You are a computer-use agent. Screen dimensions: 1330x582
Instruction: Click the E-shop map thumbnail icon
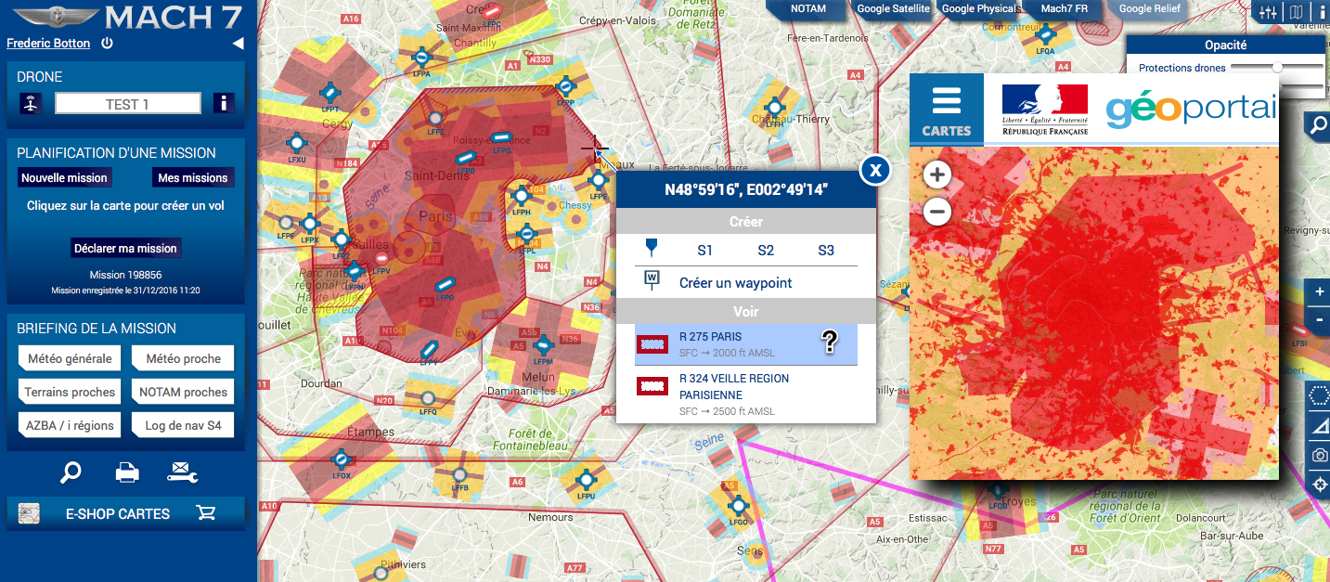(x=29, y=513)
